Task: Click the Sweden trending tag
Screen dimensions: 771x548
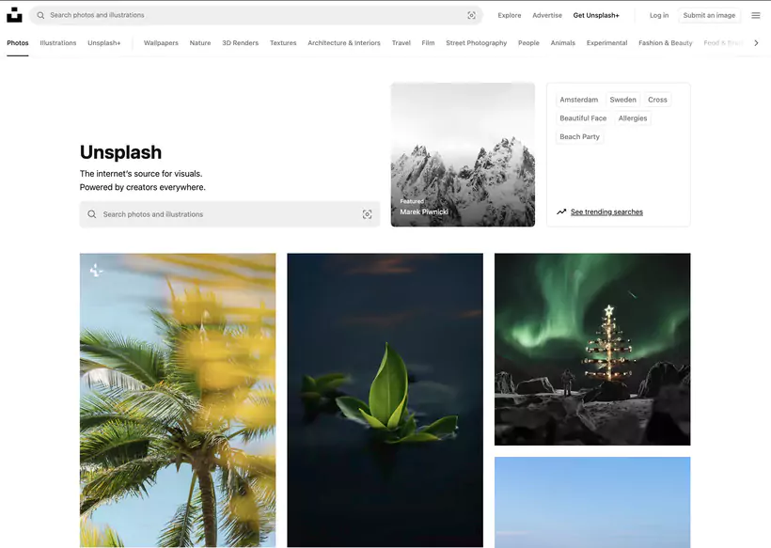Action: 623,100
